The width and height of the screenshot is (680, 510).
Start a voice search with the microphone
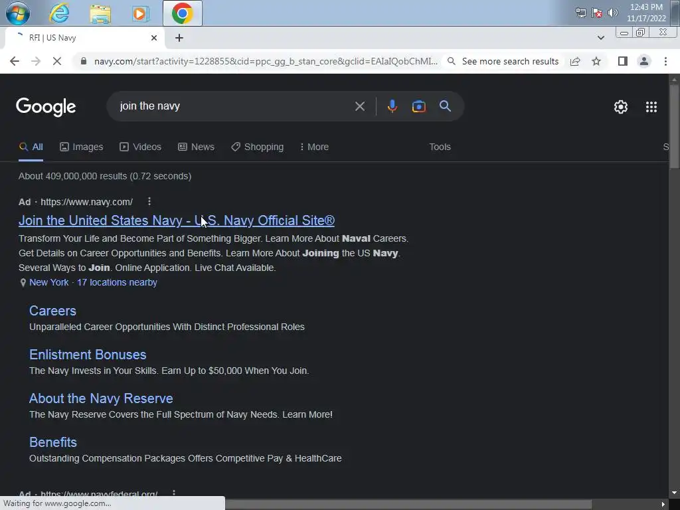392,106
